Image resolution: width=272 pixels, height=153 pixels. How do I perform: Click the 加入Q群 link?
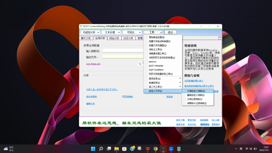pyautogui.click(x=215, y=120)
